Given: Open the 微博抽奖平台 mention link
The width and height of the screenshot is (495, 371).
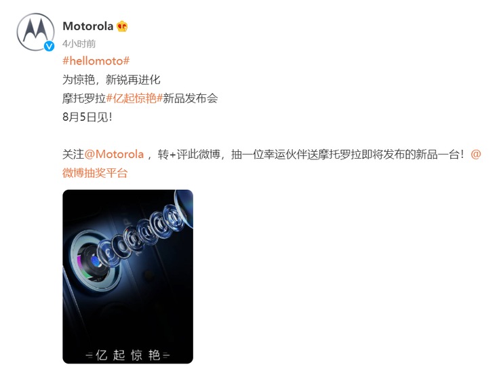Looking at the screenshot, I should tap(95, 173).
